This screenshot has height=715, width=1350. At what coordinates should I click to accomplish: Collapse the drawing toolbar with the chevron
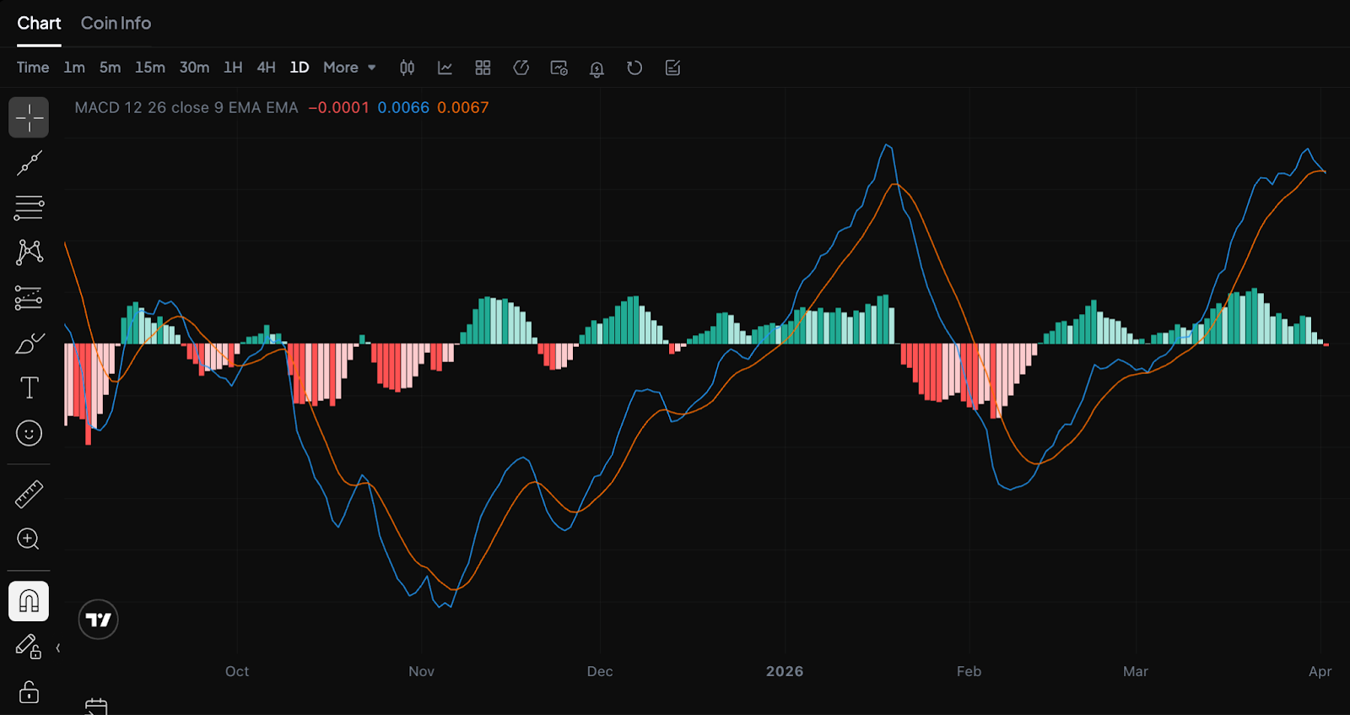[58, 648]
